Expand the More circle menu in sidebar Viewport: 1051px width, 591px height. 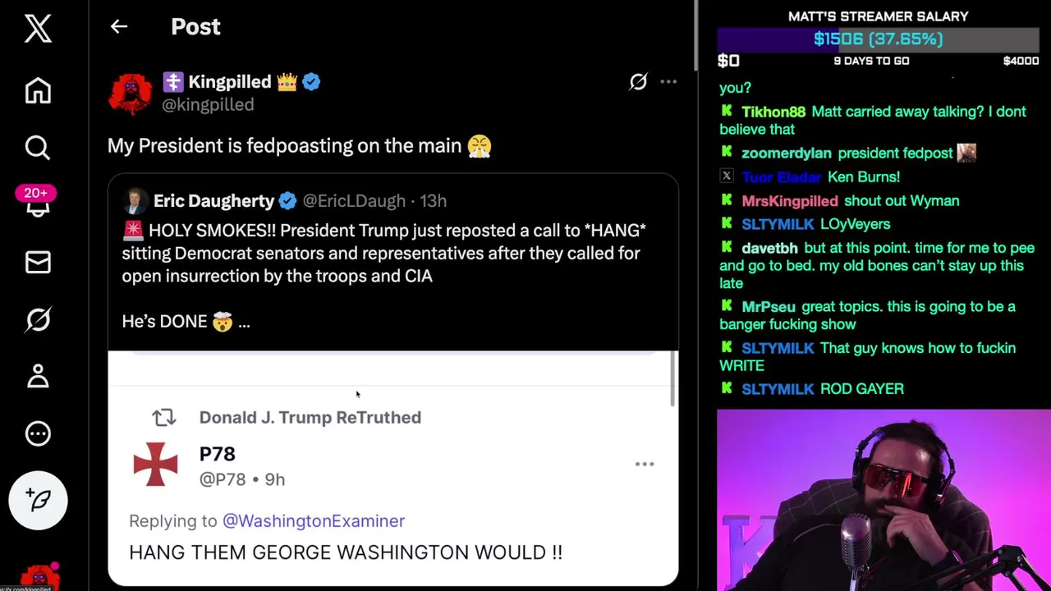(38, 433)
